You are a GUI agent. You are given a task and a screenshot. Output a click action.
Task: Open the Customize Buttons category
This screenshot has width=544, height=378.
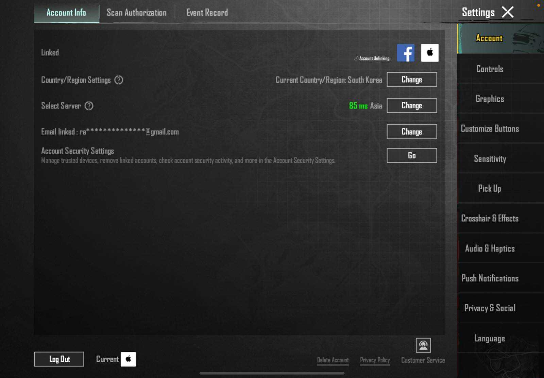(x=500, y=129)
